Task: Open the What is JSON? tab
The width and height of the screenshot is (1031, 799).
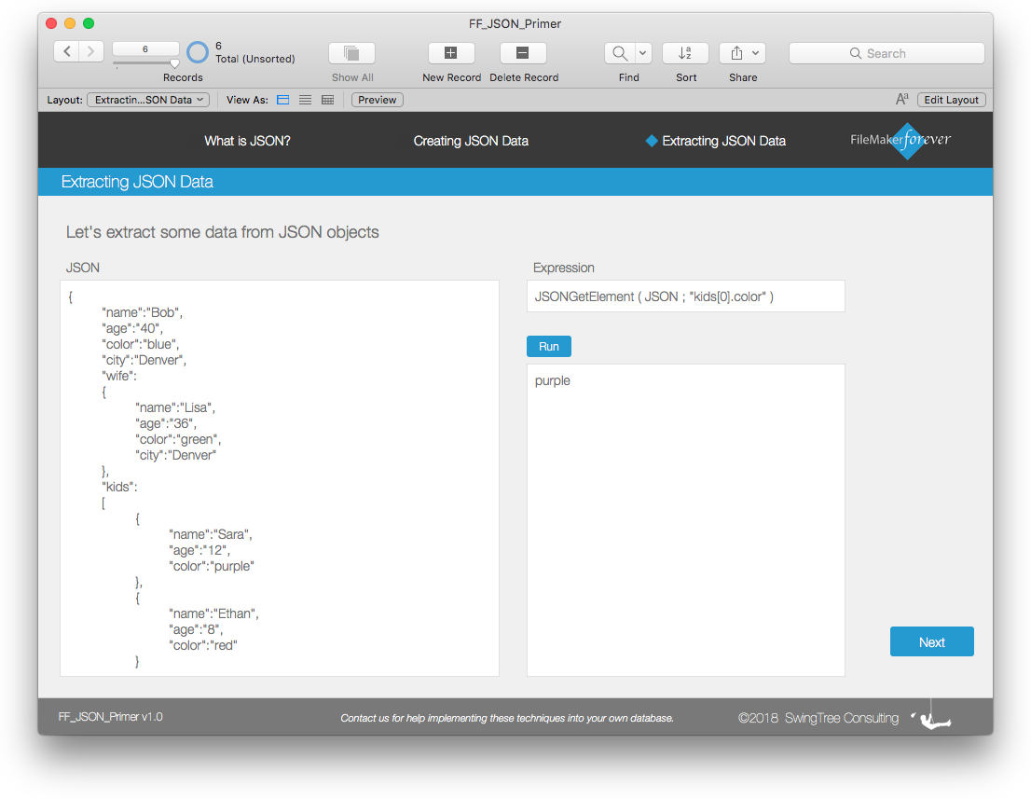Action: [247, 141]
